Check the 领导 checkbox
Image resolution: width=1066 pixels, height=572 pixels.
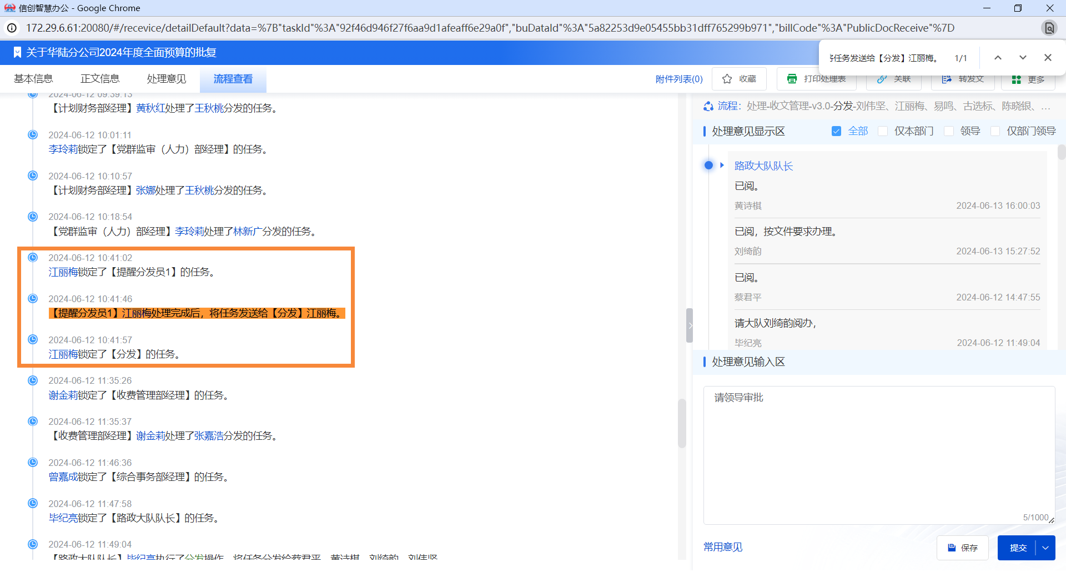click(x=949, y=131)
